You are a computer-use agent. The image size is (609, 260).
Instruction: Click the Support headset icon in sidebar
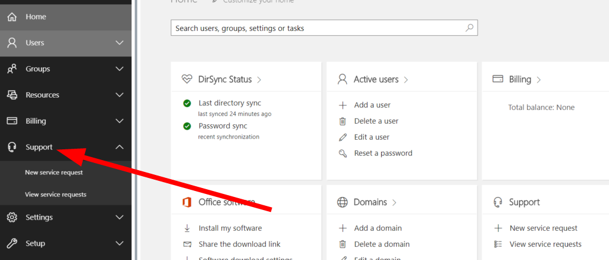(12, 148)
